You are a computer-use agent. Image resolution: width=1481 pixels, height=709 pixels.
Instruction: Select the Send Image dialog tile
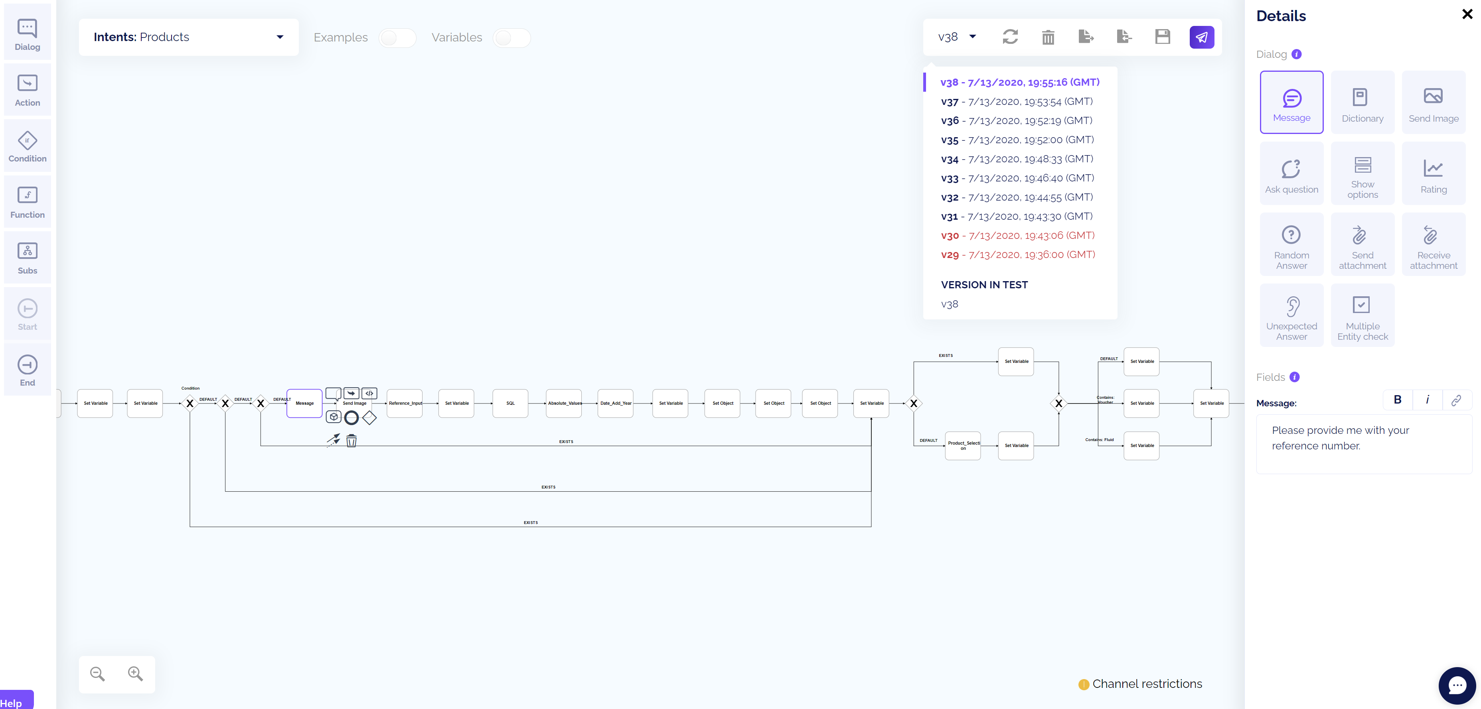[x=1433, y=102]
